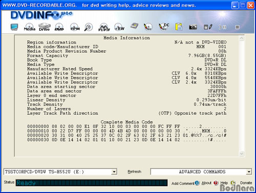Click the stop toolbar control
Screen dimensions: 256x193
(237, 27)
